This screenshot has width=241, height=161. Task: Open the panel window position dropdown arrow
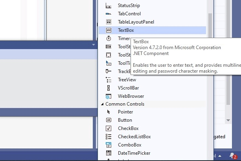tap(94, 45)
